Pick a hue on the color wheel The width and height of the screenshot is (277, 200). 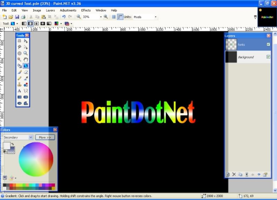pyautogui.click(x=36, y=159)
